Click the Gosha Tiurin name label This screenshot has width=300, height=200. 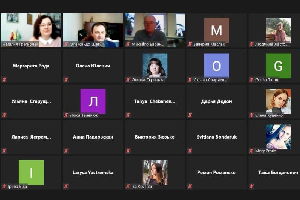pos(267,80)
